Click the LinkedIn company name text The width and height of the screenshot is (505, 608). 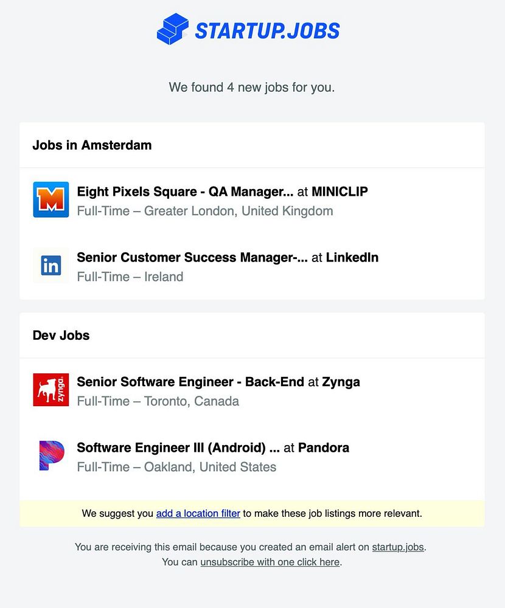tap(352, 257)
